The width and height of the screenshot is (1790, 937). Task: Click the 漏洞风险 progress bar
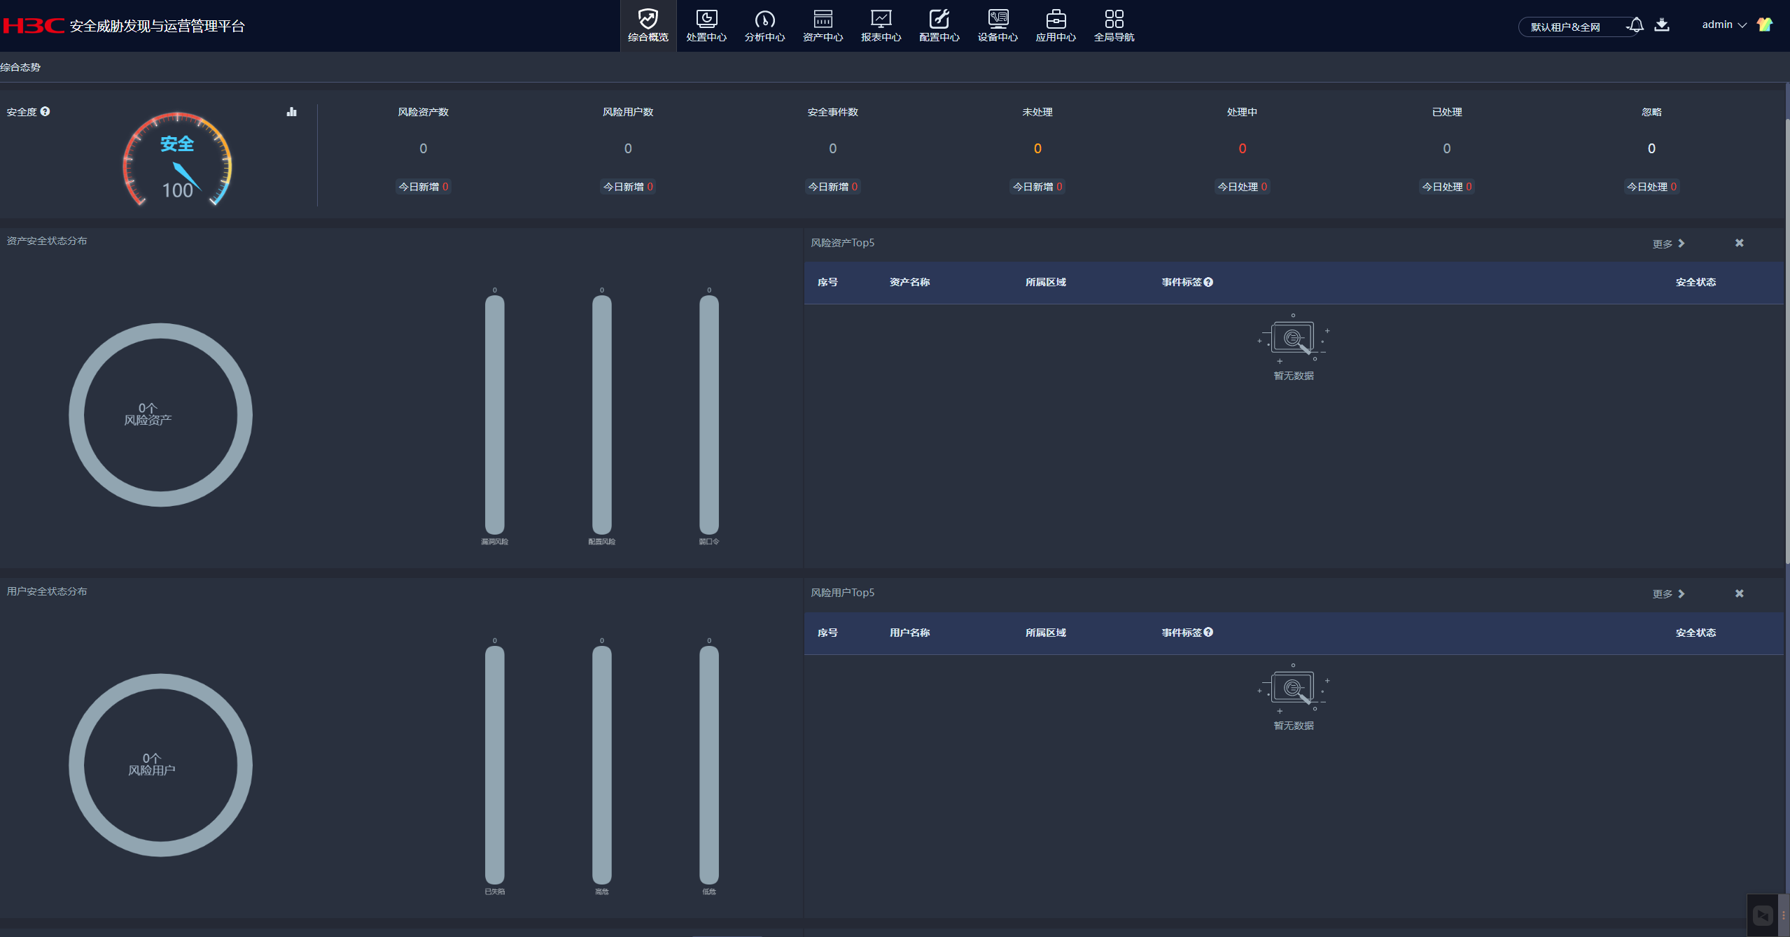pyautogui.click(x=494, y=414)
